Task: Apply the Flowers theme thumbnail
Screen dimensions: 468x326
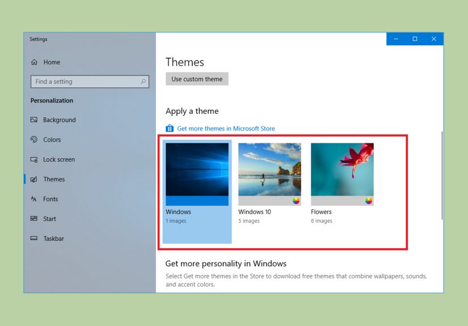Action: pyautogui.click(x=342, y=174)
